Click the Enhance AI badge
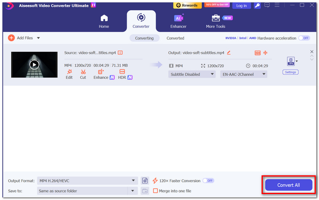This screenshot has height=200, width=319. [x=112, y=77]
